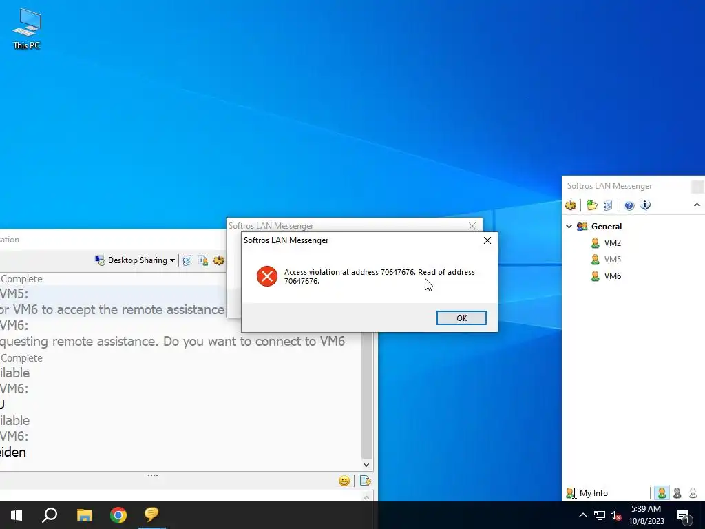The image size is (705, 529).
Task: Select user VM5 in the list
Action: [x=612, y=260]
